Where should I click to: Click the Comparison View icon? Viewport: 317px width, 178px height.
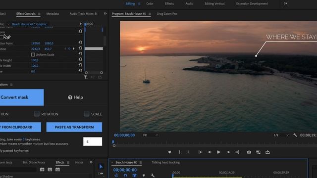point(258,152)
